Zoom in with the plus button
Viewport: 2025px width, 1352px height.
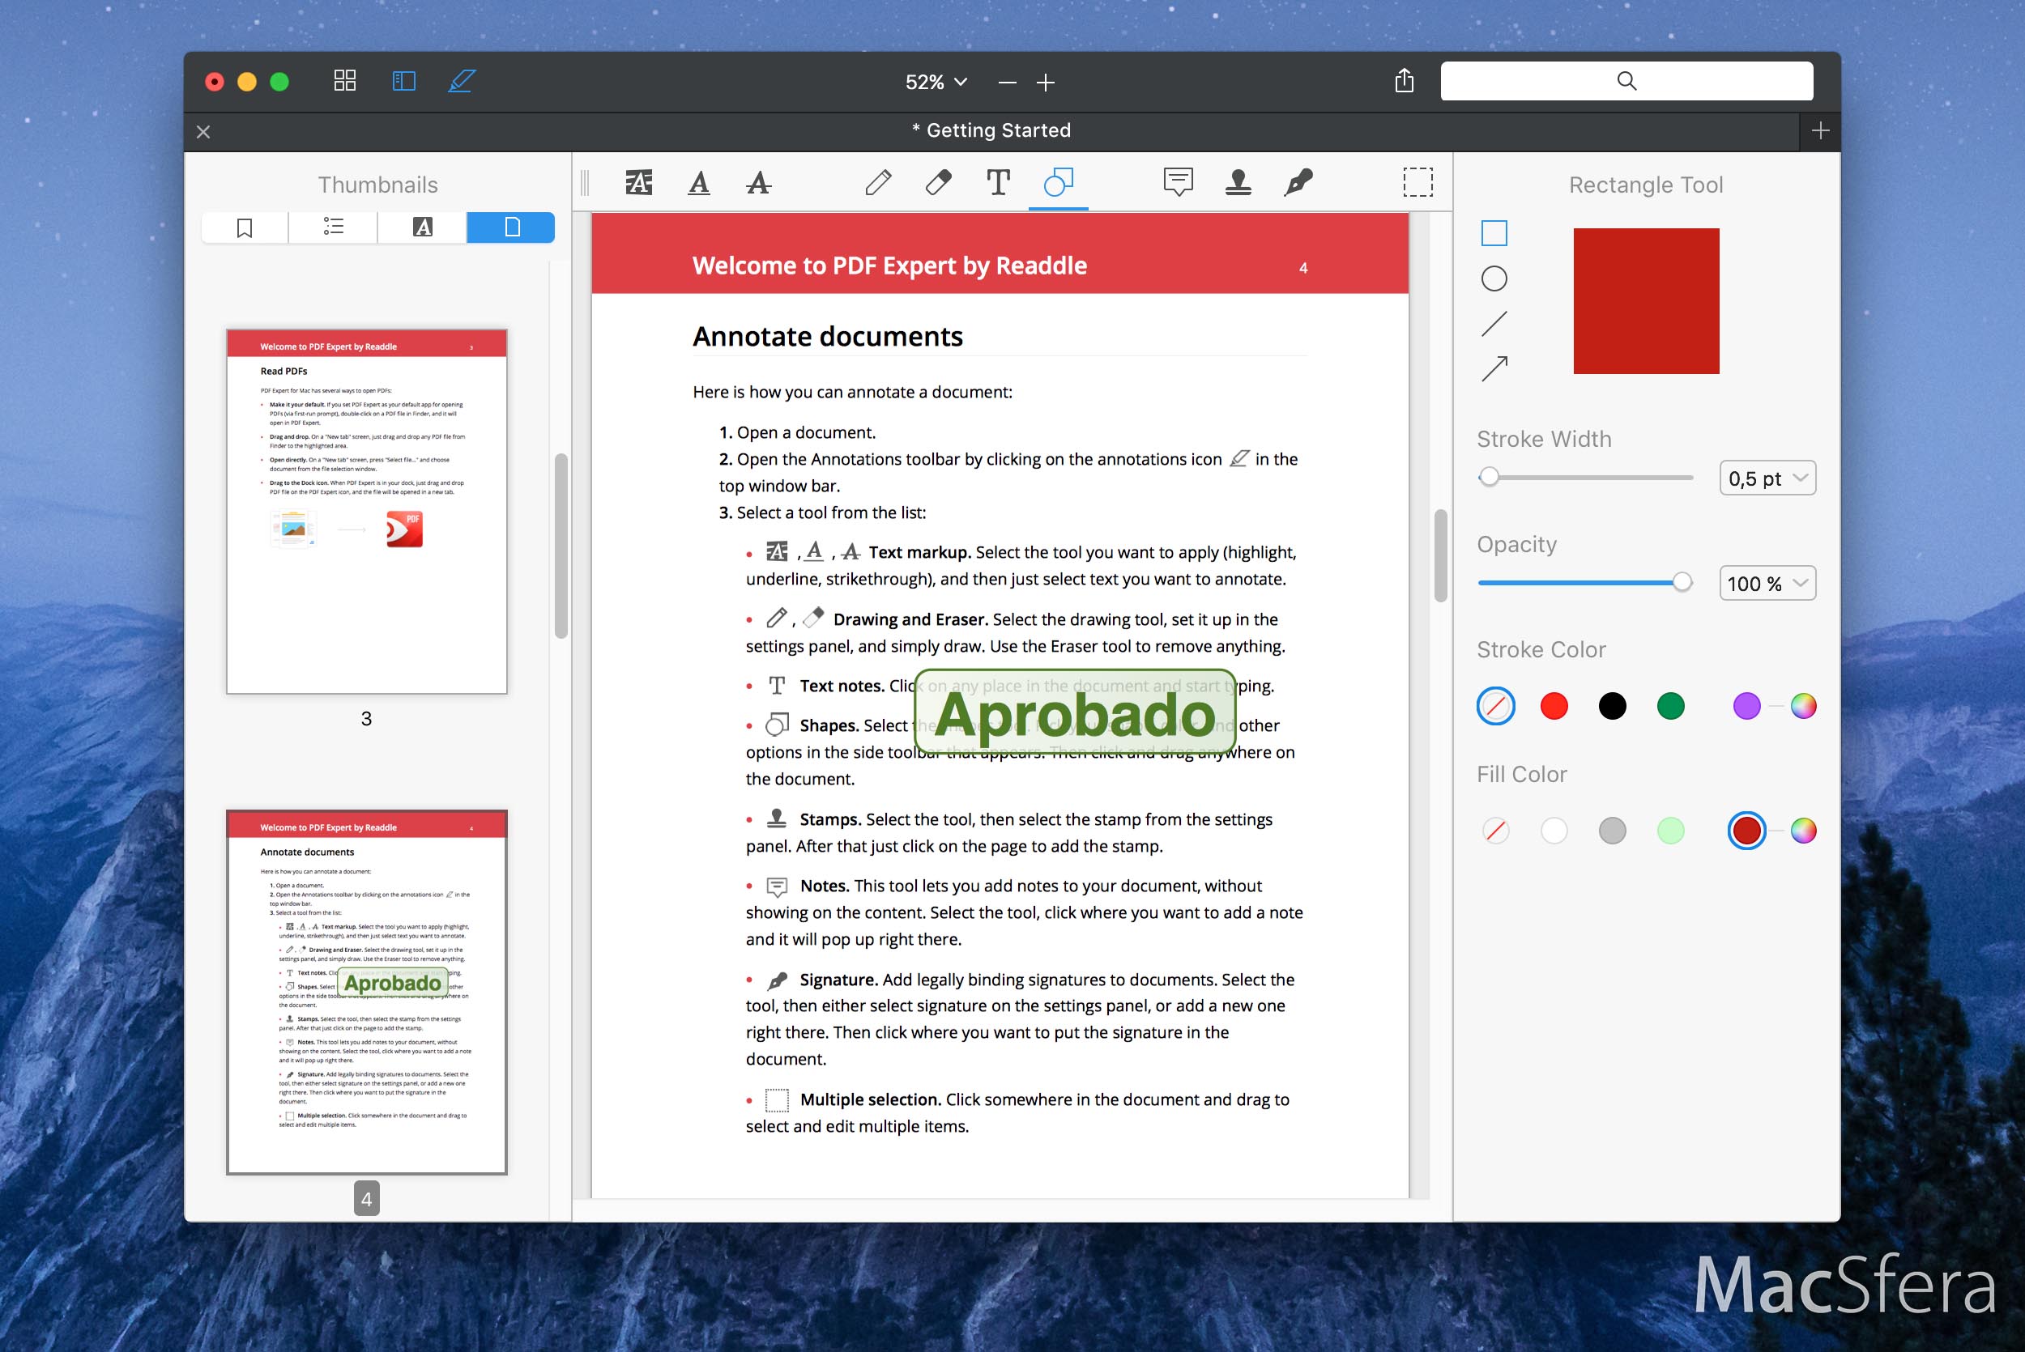1045,83
